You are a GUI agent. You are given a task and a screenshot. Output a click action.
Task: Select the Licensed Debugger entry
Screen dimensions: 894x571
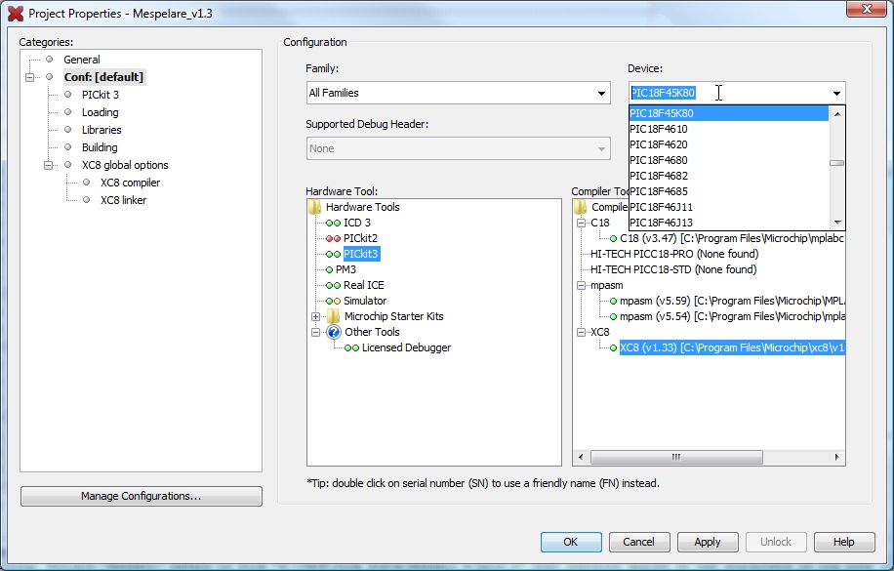tap(405, 347)
